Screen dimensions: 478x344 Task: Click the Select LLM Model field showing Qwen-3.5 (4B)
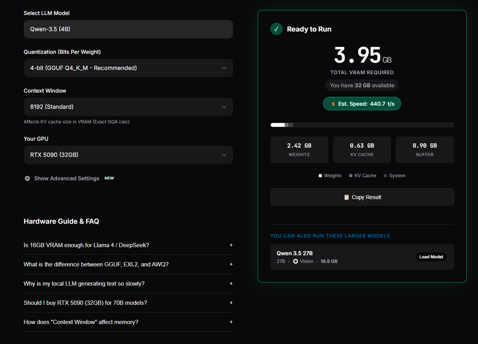coord(128,29)
